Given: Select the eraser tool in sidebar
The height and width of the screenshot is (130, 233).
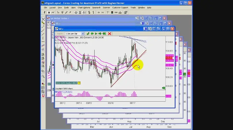Looking at the screenshot, I should [43, 84].
